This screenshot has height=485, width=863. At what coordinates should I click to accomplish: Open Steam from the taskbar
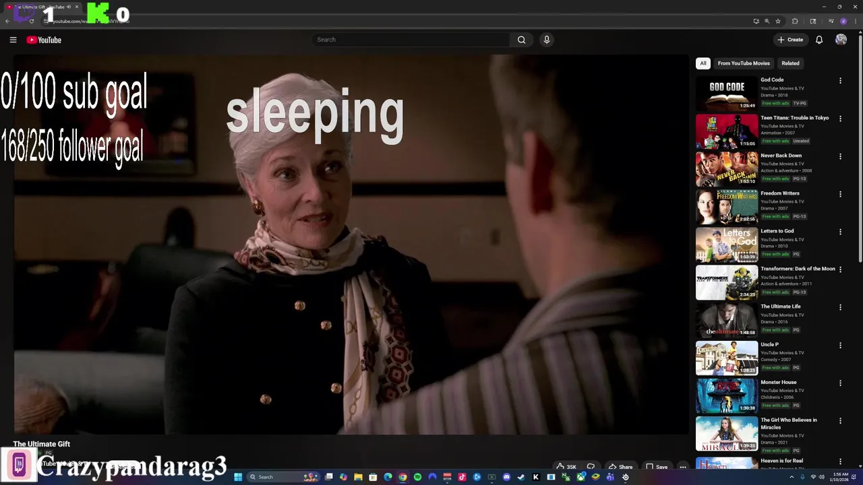click(520, 477)
